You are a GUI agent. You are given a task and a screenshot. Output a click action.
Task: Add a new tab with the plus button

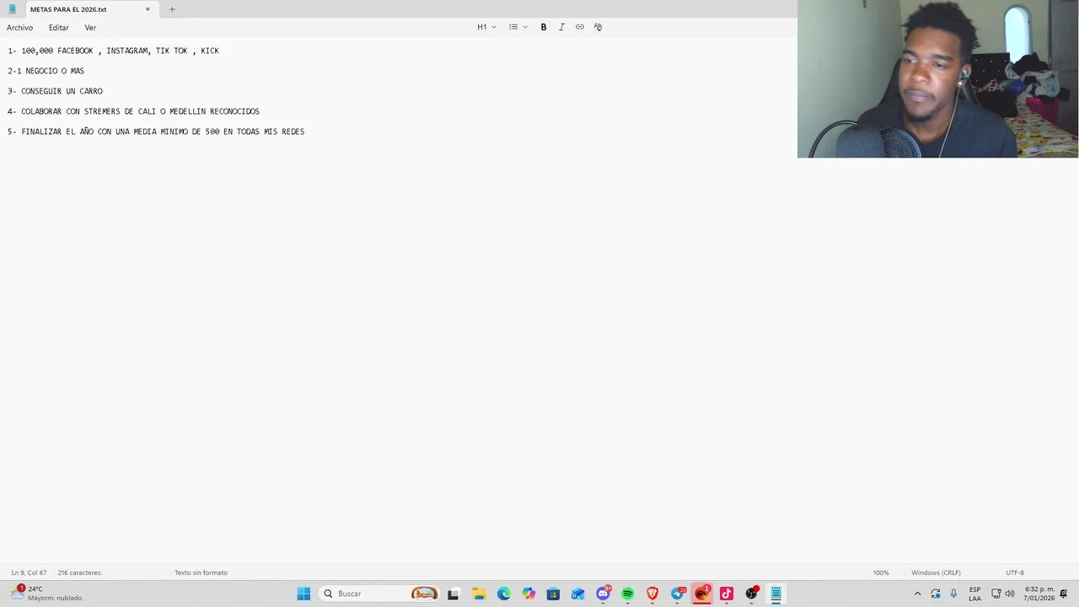click(172, 9)
